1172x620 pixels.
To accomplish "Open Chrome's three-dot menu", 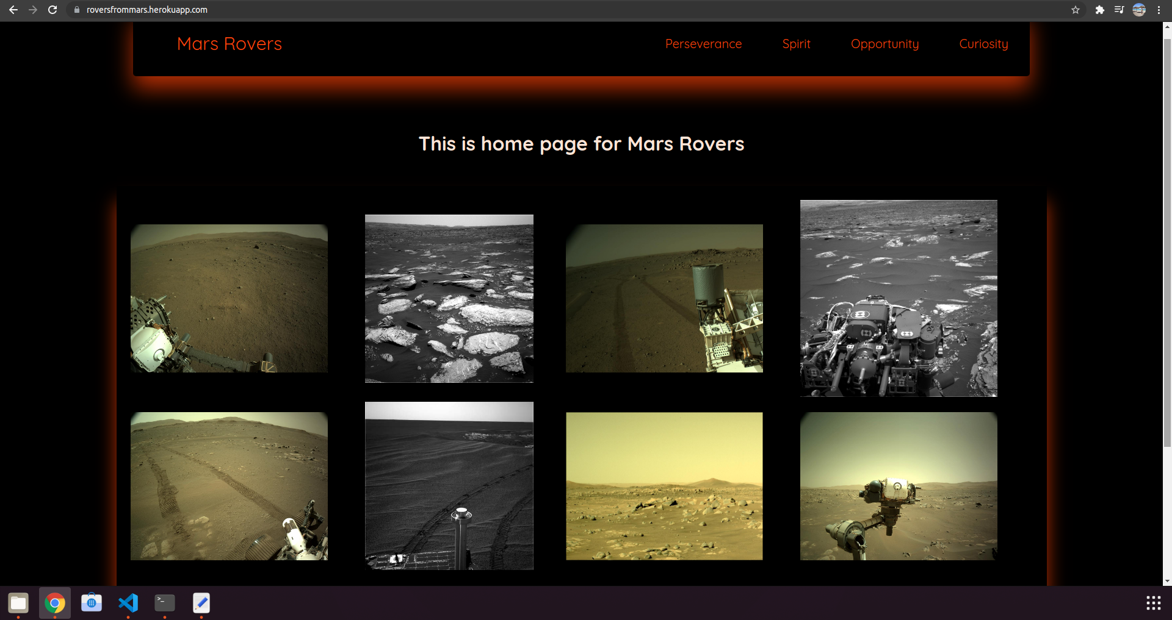I will pyautogui.click(x=1159, y=10).
